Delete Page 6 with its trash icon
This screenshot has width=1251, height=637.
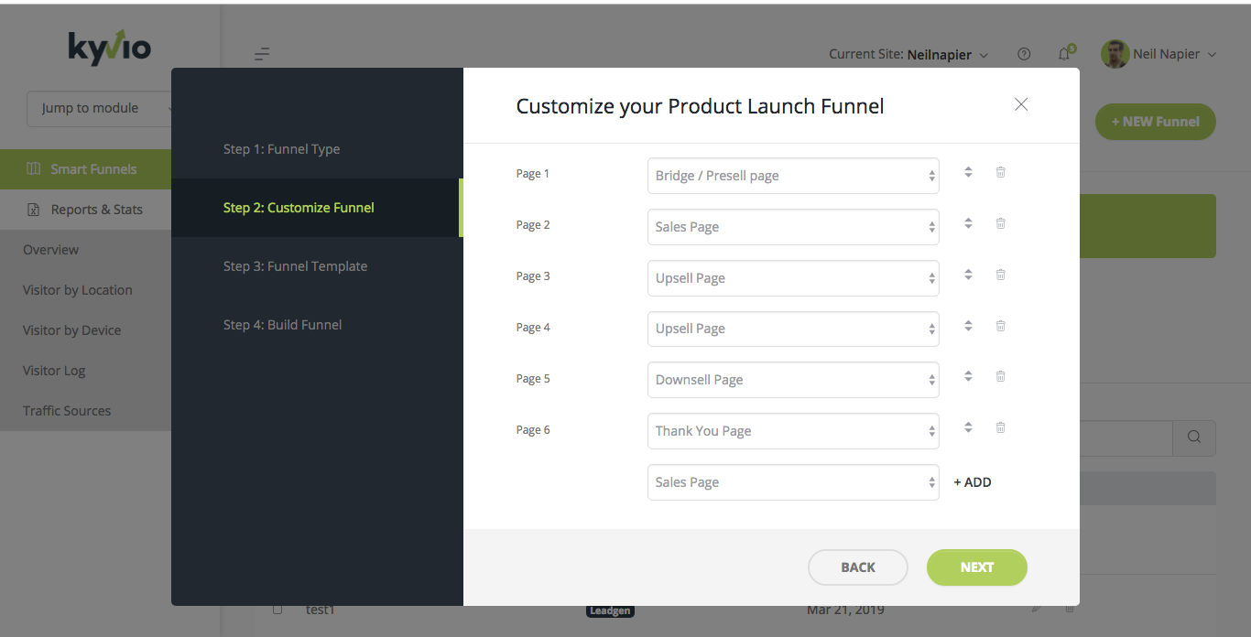point(1000,427)
